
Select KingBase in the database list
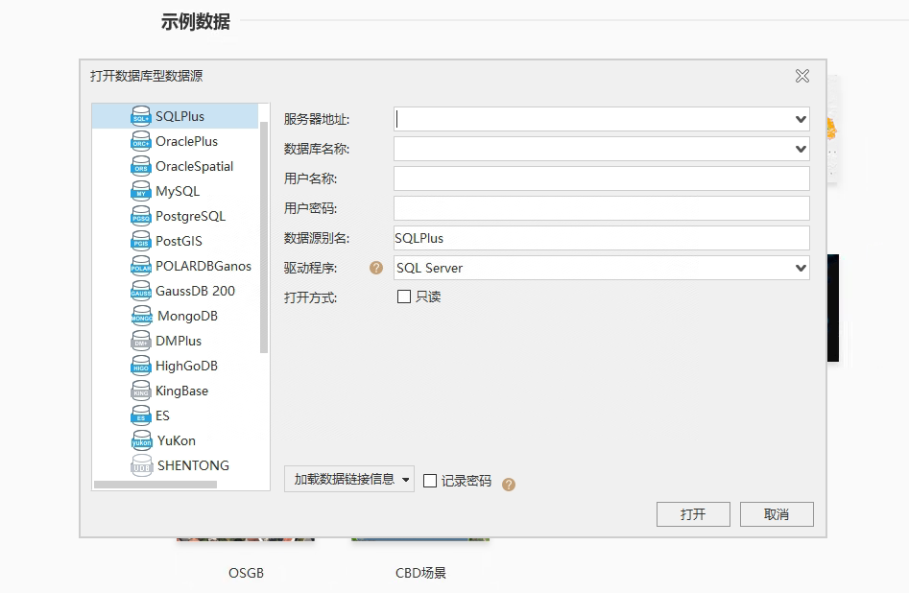(x=182, y=391)
